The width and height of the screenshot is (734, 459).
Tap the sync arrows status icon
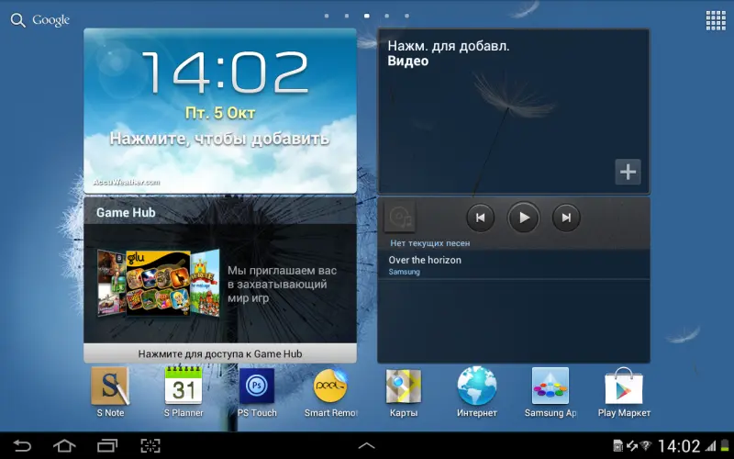click(632, 445)
